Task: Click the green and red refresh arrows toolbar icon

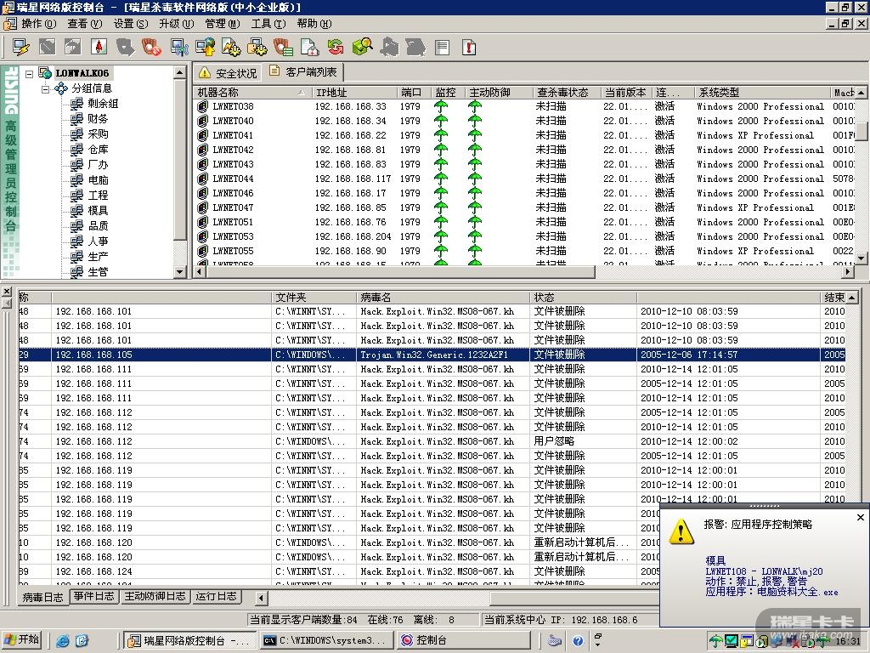Action: (336, 47)
